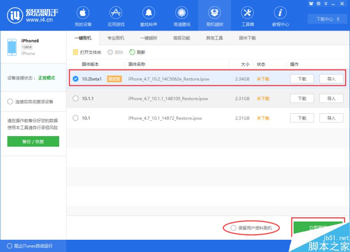Viewport: 350px width, 252px height.
Task: Click the 大小 column header
Action: [245, 64]
